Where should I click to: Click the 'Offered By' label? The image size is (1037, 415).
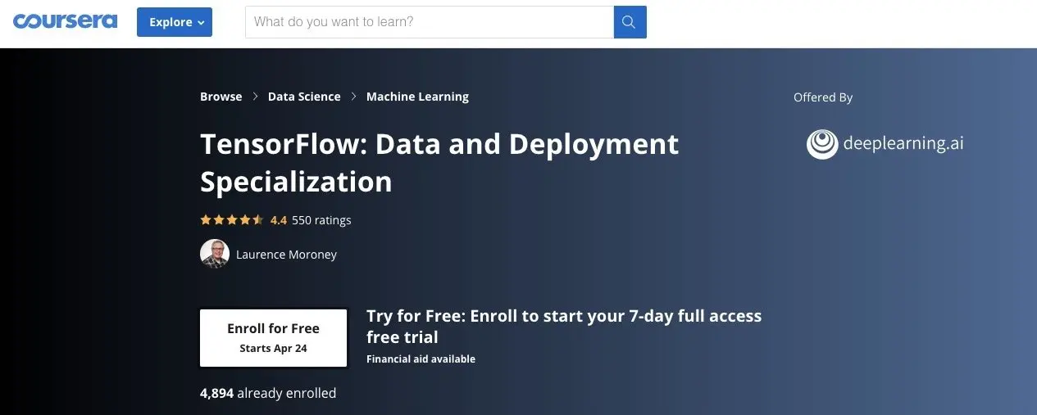(823, 97)
